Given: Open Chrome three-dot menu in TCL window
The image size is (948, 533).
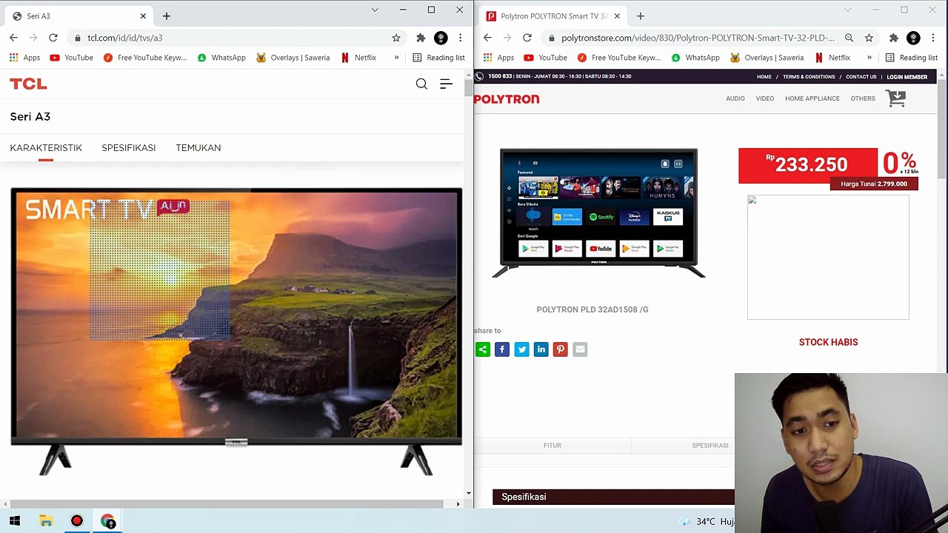Looking at the screenshot, I should (460, 38).
